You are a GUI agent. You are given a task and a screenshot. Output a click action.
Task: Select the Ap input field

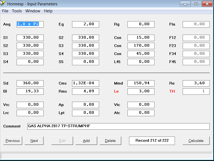(85, 105)
